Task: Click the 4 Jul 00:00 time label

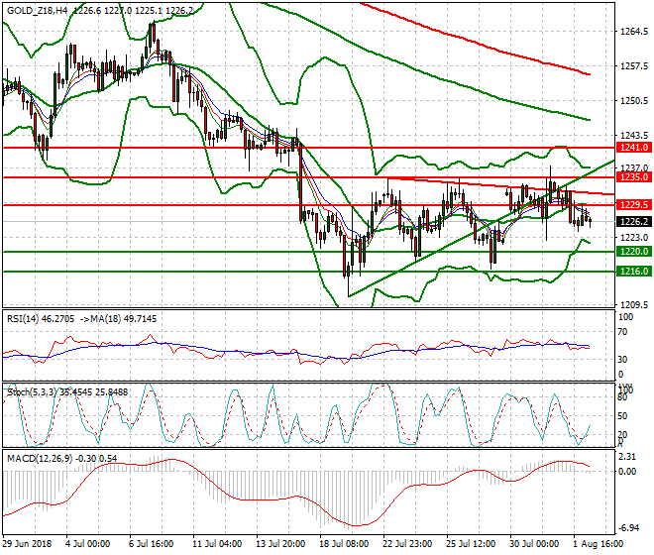Action: (x=87, y=544)
